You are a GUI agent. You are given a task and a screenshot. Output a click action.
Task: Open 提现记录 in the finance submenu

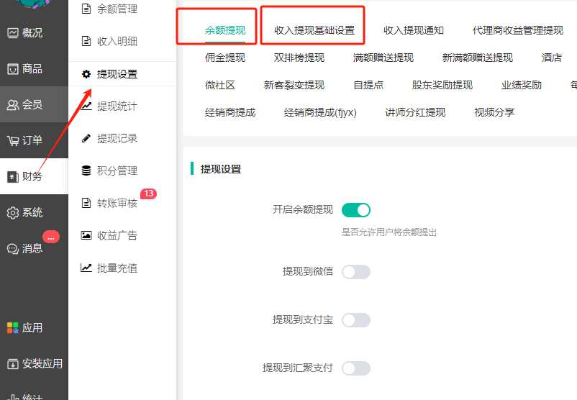pos(117,138)
